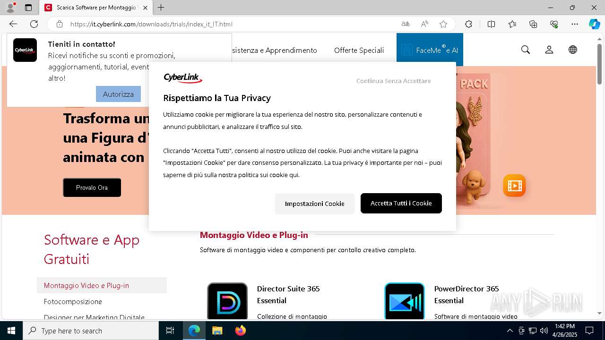The height and width of the screenshot is (340, 605).
Task: Click the PowerDirector 365 icon
Action: point(405,301)
